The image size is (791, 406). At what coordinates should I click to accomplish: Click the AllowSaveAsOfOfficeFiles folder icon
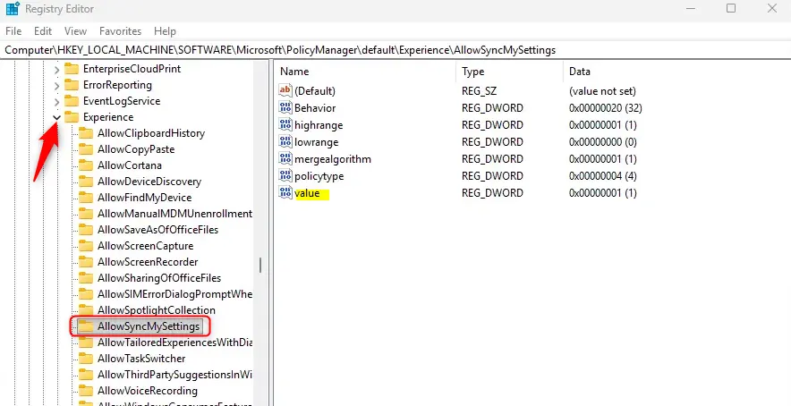click(86, 230)
